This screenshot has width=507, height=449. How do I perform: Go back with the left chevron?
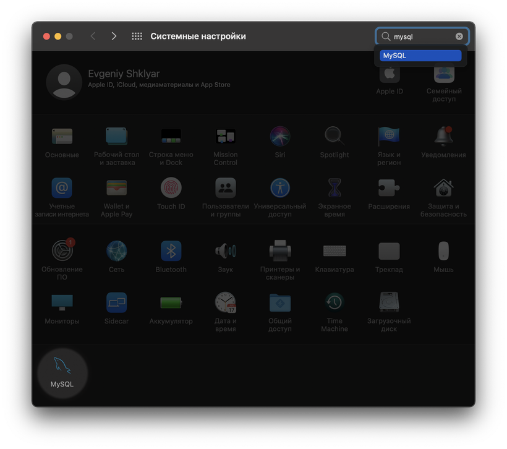tap(93, 36)
